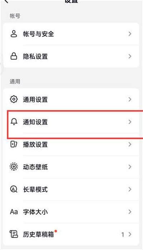Expand the 帐号与安全 chevron

point(130,34)
